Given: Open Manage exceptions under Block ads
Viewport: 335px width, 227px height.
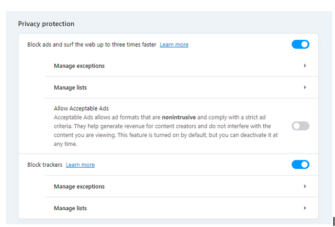Looking at the screenshot, I should click(182, 66).
